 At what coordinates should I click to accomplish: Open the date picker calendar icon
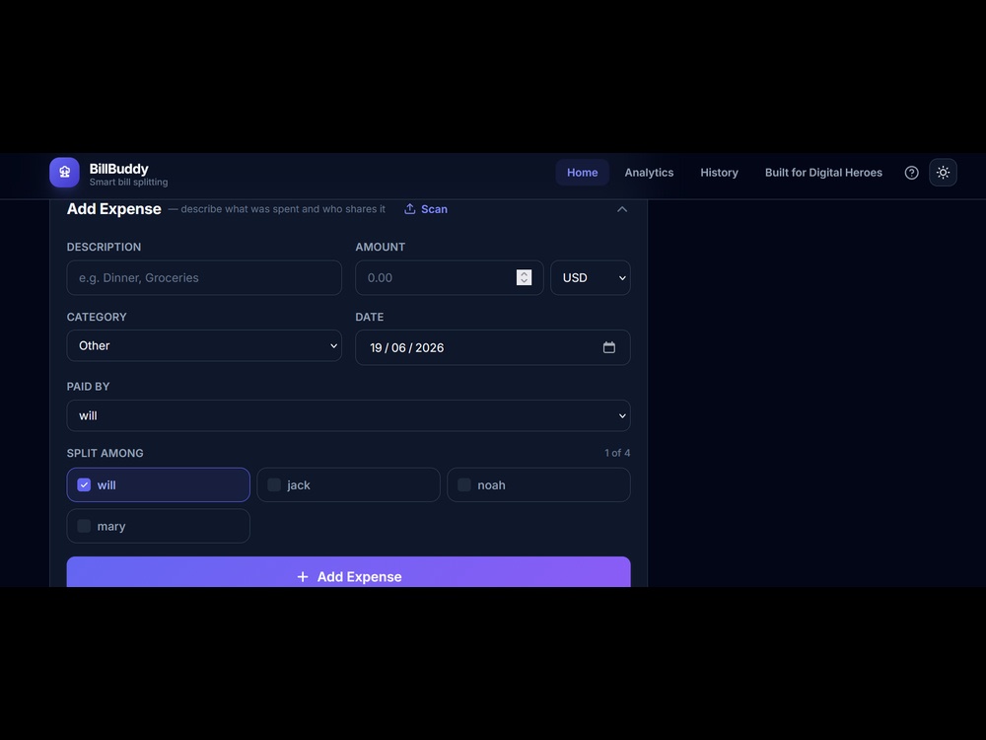(608, 347)
